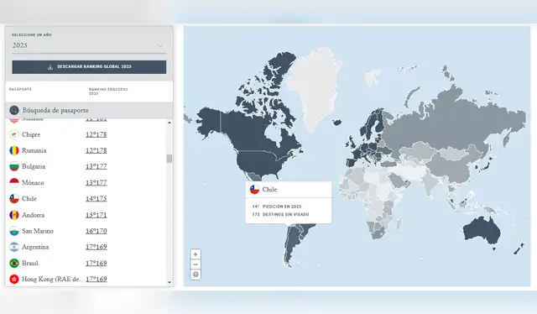Click the download icon on ranking button
The height and width of the screenshot is (314, 537).
(50, 67)
